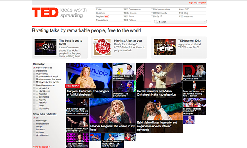Open the TED Prize menu item
Image resolution: width=247 pixels, height=148 pixels.
point(129,17)
